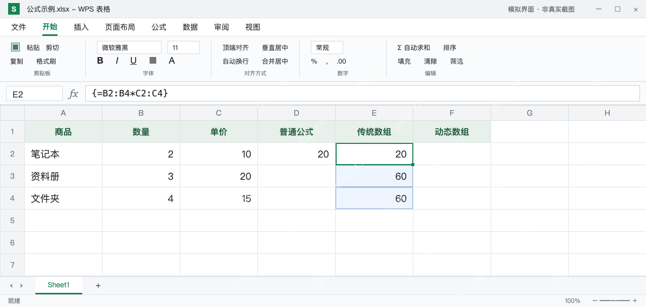The width and height of the screenshot is (646, 307).
Task: Select row 7 header
Action: [x=12, y=265]
